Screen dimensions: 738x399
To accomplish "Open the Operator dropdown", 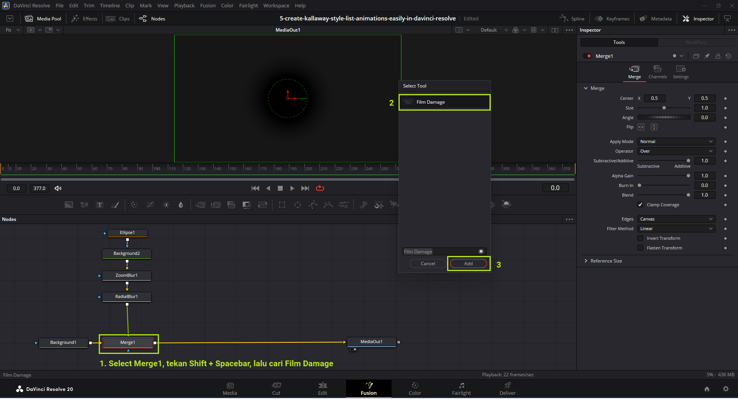I will [676, 151].
